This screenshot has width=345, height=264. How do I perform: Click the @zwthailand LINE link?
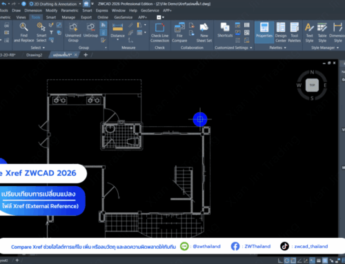206,246
